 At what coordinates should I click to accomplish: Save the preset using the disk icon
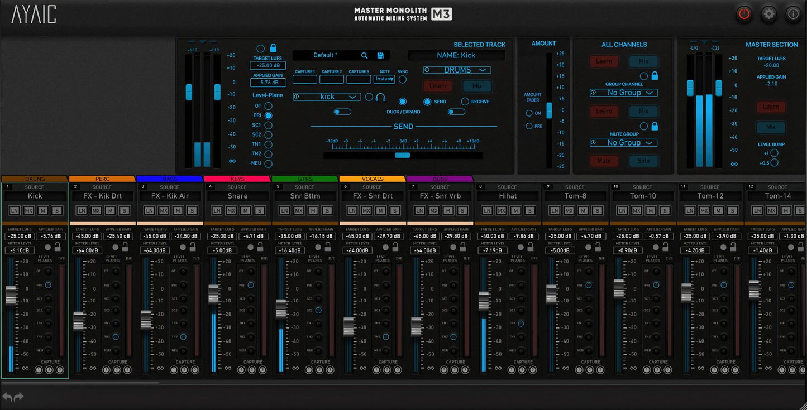click(380, 56)
